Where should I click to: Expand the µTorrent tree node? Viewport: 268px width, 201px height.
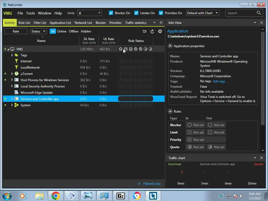12,74
